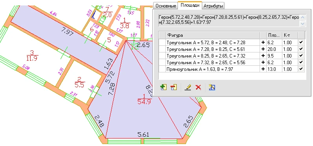Uncheck the checkbox for triangle A = 8.25
The width and height of the screenshot is (313, 146).
click(301, 56)
